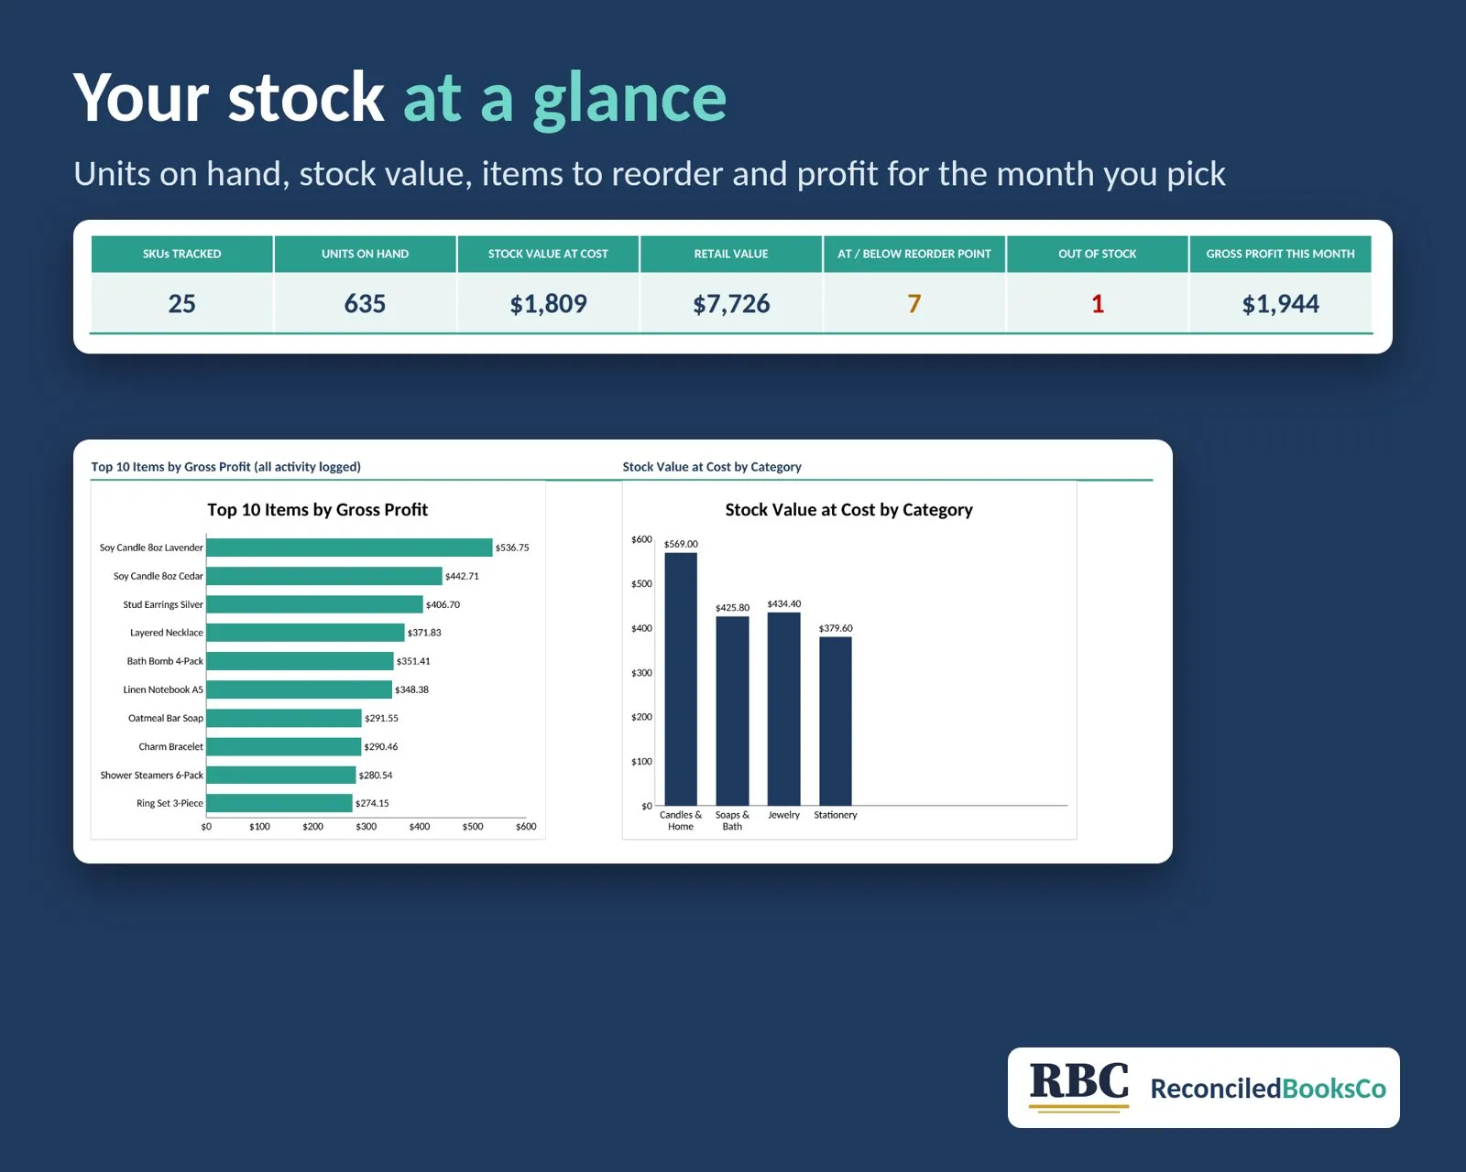
Task: Click the $348.38 data label
Action: [x=411, y=689]
